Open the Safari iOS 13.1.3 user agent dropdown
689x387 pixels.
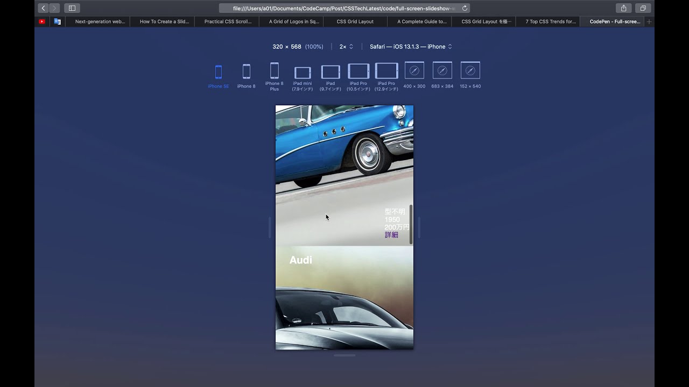pos(411,47)
